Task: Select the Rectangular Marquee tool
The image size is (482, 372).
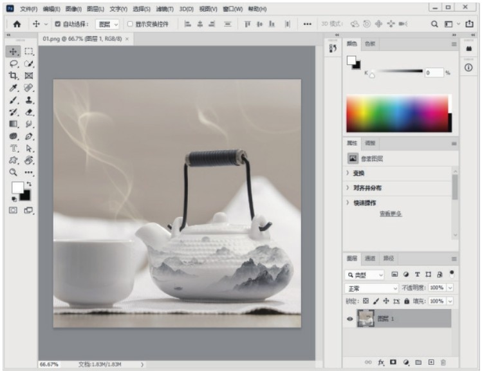Action: pos(29,51)
